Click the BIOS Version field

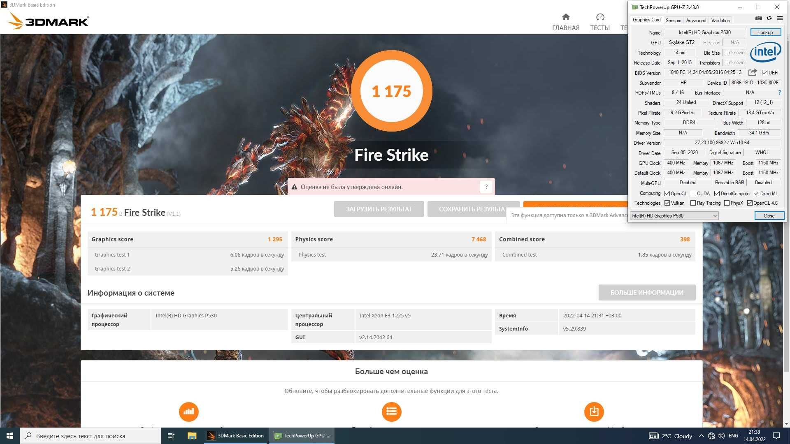point(704,72)
